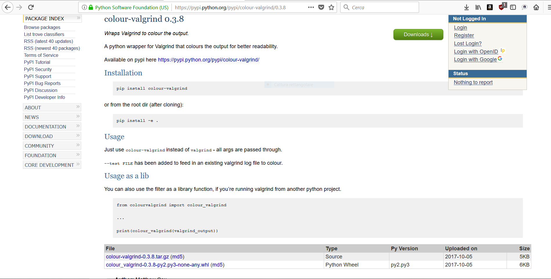Open PyPI Developer Info

click(x=44, y=97)
